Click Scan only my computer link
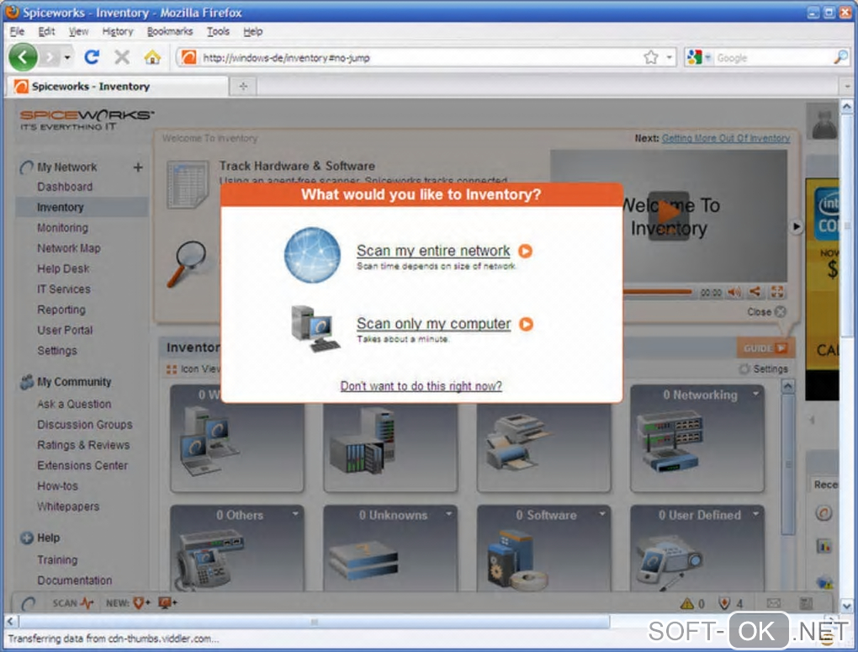858x652 pixels. coord(434,324)
